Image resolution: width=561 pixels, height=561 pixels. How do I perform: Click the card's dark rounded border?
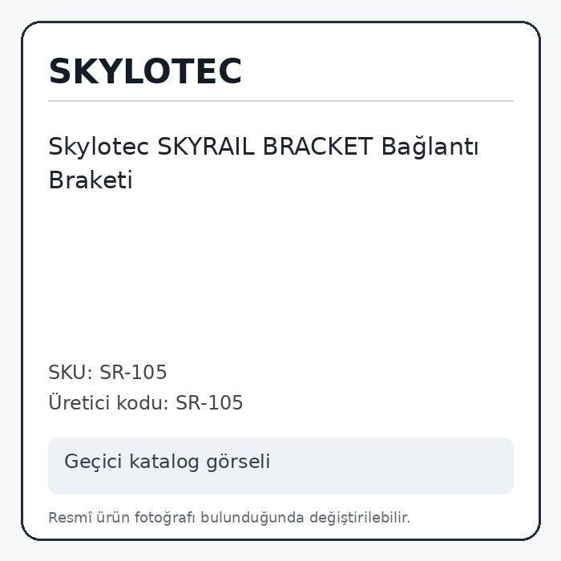(22, 280)
